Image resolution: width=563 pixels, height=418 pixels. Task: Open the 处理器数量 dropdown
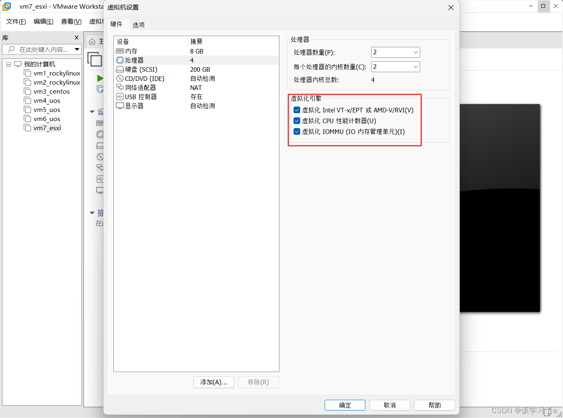(395, 52)
